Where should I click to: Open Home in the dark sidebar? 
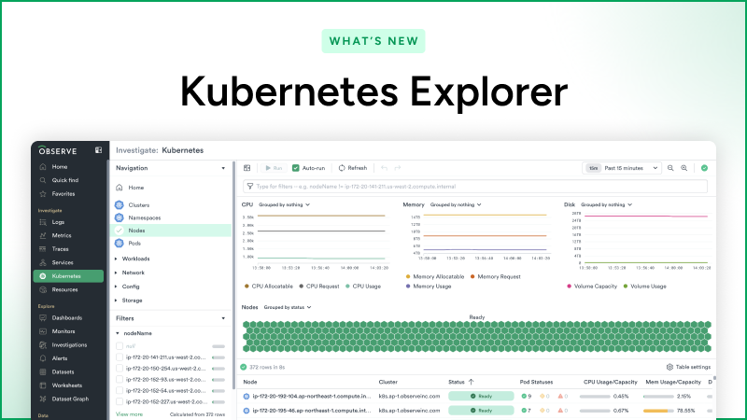point(59,167)
